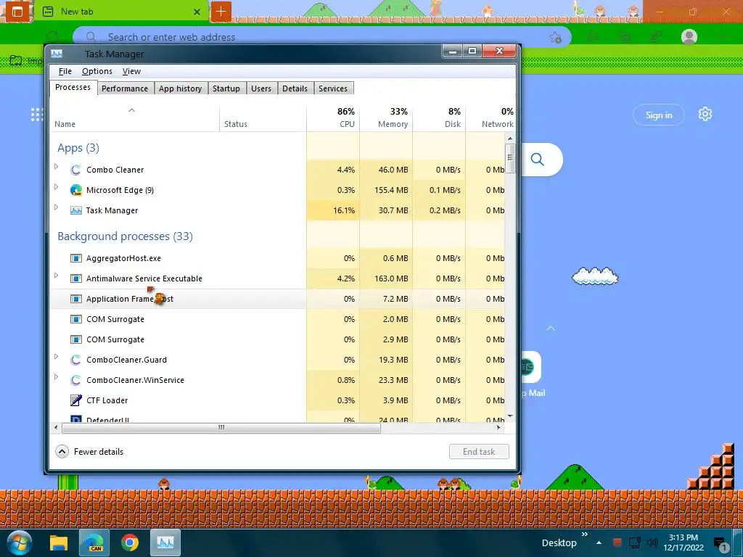
Task: Collapse to fewer details view
Action: 89,451
